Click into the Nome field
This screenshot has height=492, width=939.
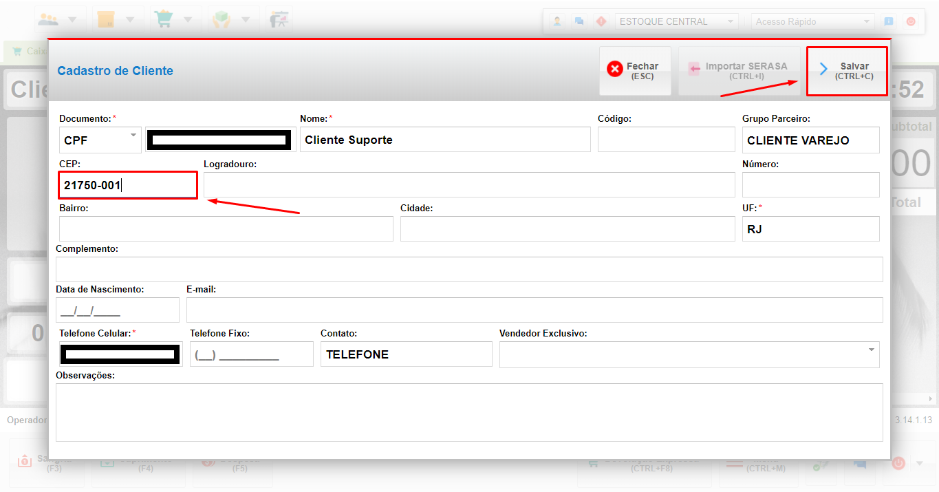(x=445, y=140)
